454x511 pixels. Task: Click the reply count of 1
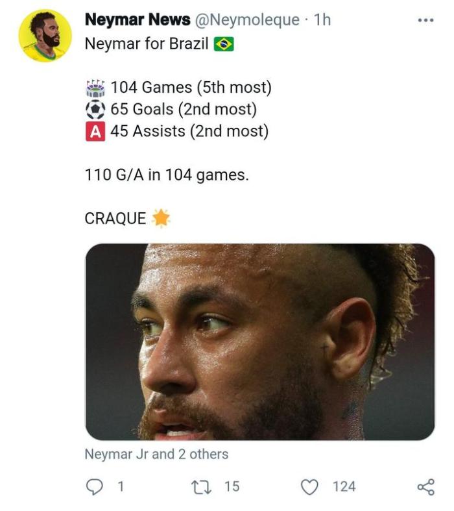coord(120,486)
